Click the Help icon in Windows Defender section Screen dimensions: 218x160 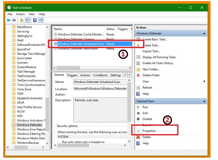coord(138,94)
